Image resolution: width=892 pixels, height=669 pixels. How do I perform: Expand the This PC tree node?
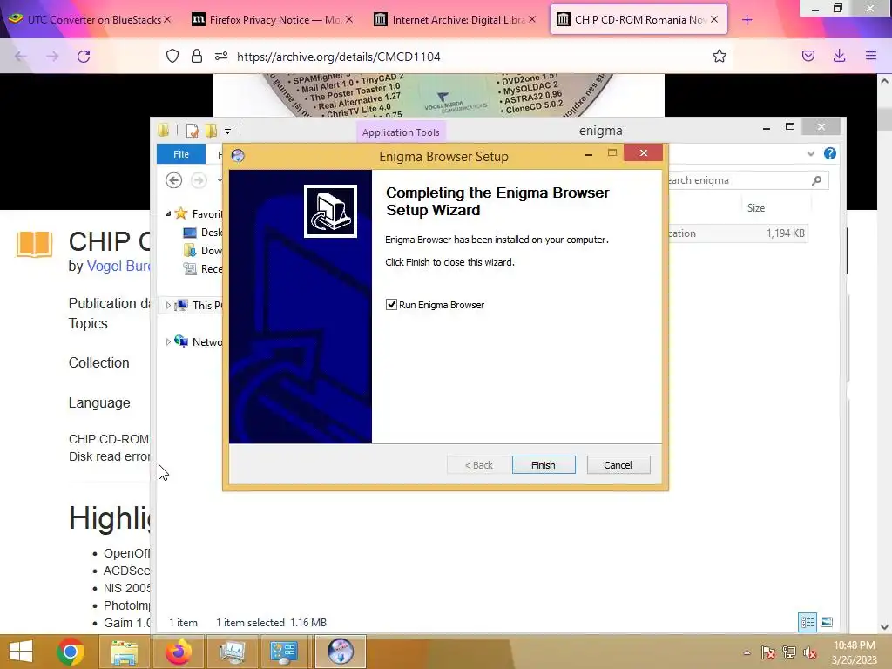(x=168, y=306)
